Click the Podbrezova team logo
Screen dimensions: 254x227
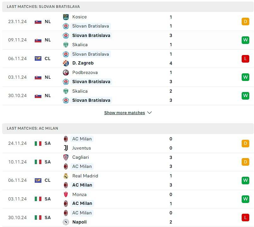[66, 72]
